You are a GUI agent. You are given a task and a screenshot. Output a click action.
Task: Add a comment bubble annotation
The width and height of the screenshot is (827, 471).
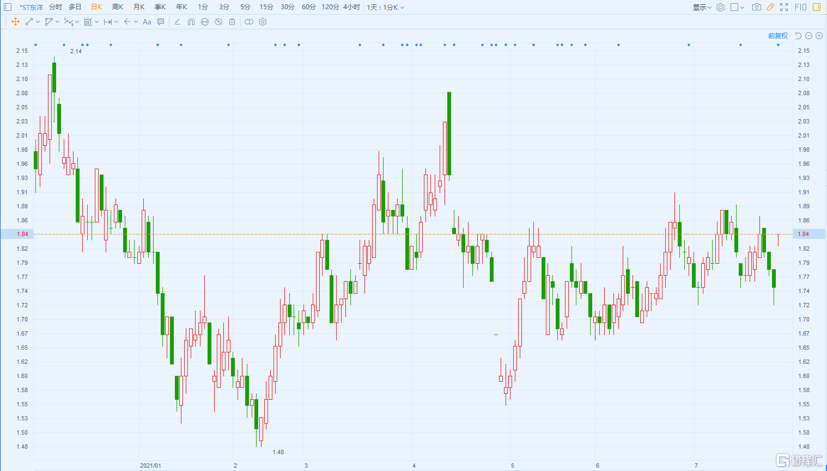161,22
